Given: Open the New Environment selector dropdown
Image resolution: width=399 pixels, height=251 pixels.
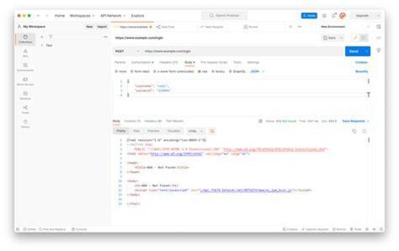Looking at the screenshot, I should point(345,27).
